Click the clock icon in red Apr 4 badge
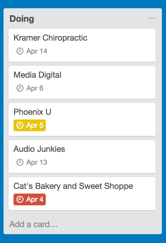Viewport: 166px width, 243px height. [x=20, y=199]
